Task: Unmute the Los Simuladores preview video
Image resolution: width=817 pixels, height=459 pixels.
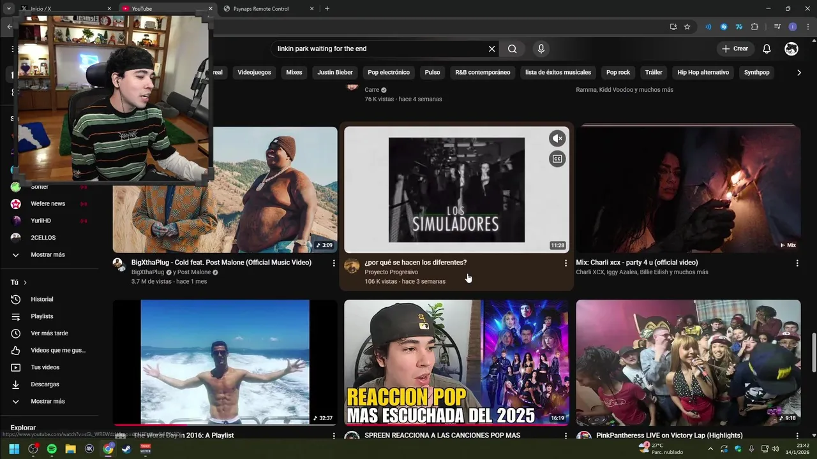Action: click(557, 138)
